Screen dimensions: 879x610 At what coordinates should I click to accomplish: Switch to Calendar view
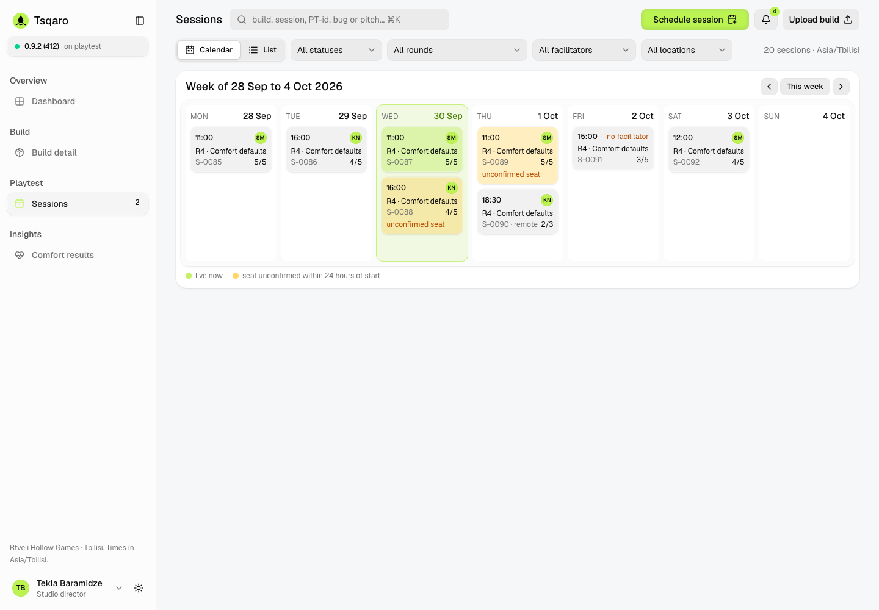coord(209,50)
